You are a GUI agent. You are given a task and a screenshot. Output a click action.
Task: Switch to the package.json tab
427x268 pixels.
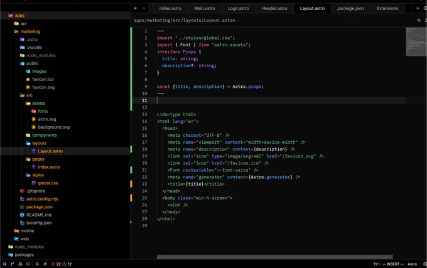(x=350, y=8)
